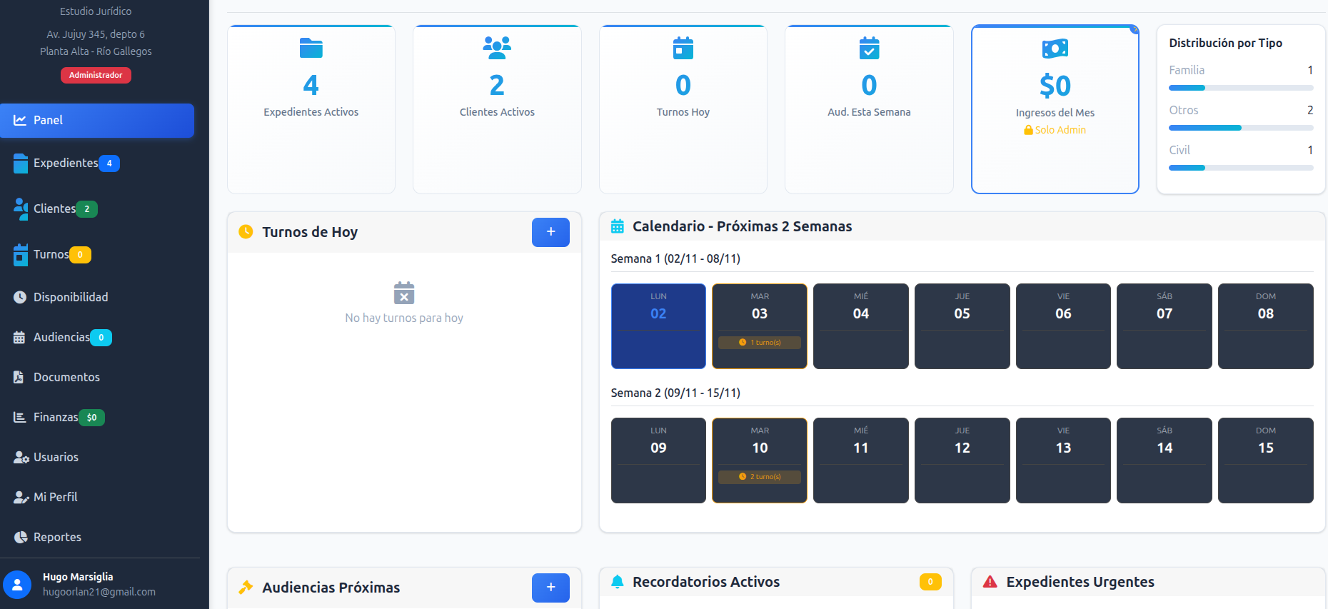This screenshot has width=1328, height=609.
Task: Open the Reportes sidebar item
Action: pos(57,537)
